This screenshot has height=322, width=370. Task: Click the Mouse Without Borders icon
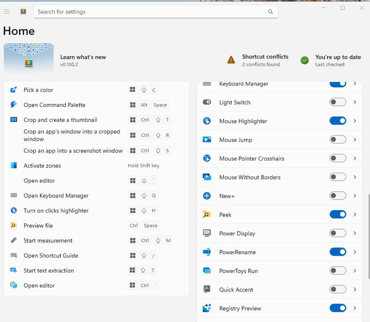(207, 177)
